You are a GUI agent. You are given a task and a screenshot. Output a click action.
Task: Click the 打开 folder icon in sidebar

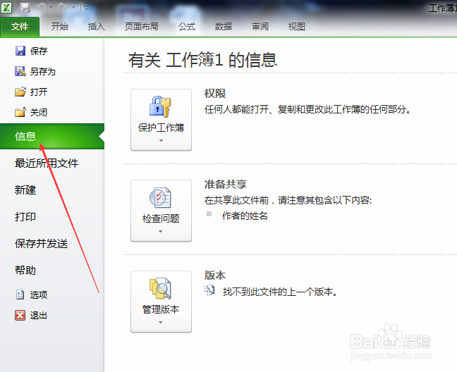pos(20,92)
